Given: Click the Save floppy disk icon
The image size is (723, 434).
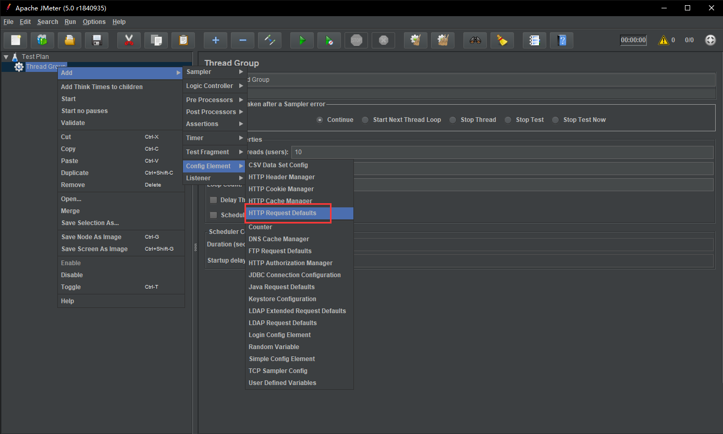Looking at the screenshot, I should click(x=96, y=40).
